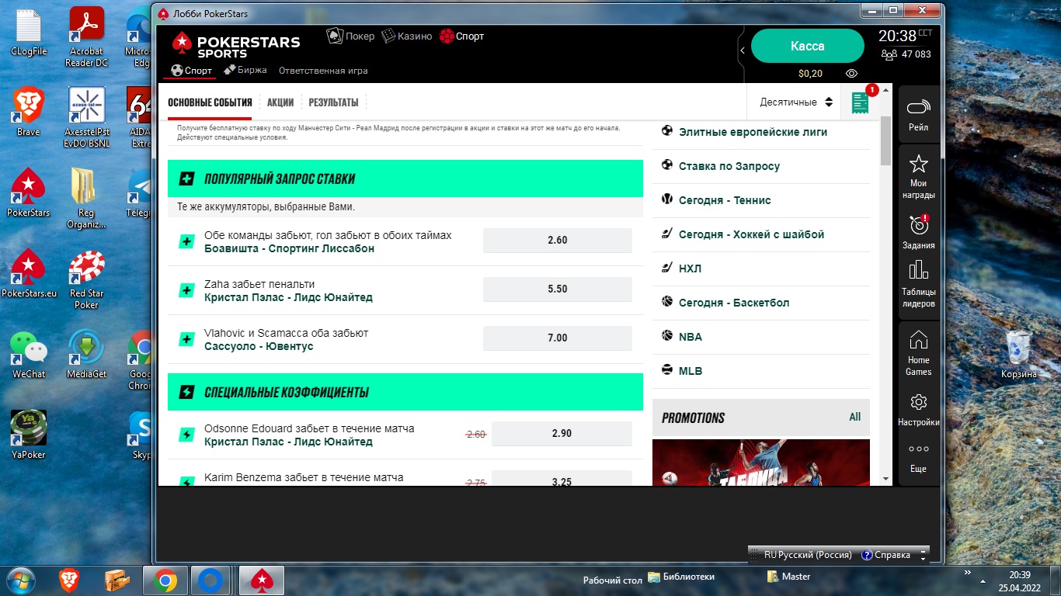Select the Корзина recycle bin
1061x596 pixels.
tap(1018, 354)
